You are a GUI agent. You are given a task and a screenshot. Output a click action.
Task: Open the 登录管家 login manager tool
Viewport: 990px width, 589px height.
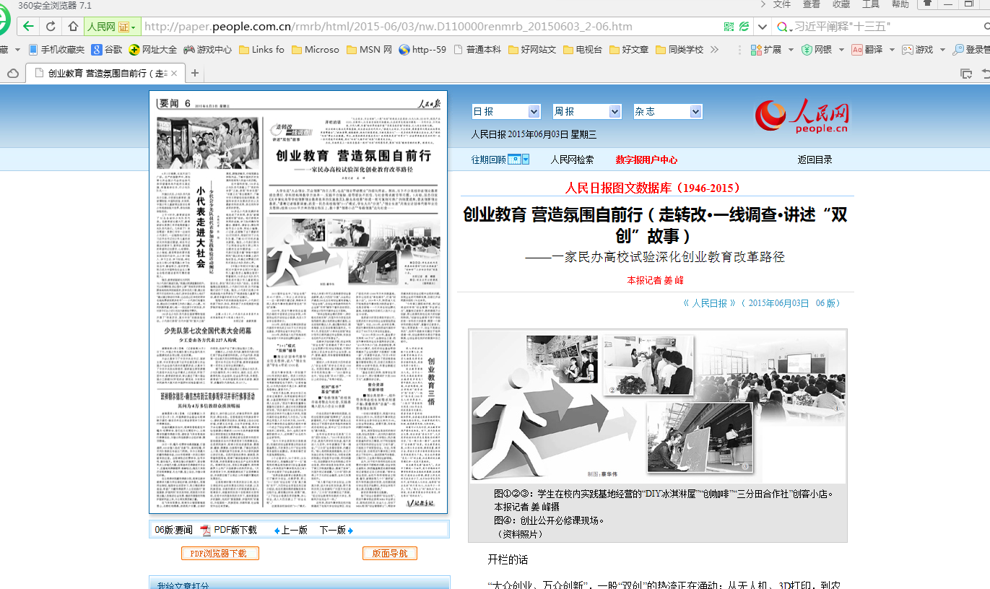click(971, 50)
